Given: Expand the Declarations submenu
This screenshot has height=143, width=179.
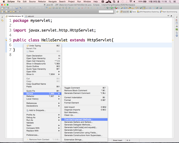Looking at the screenshot, I should click(42, 106).
